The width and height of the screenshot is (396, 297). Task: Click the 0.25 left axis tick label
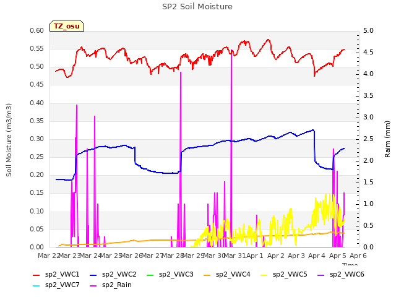click(37, 157)
